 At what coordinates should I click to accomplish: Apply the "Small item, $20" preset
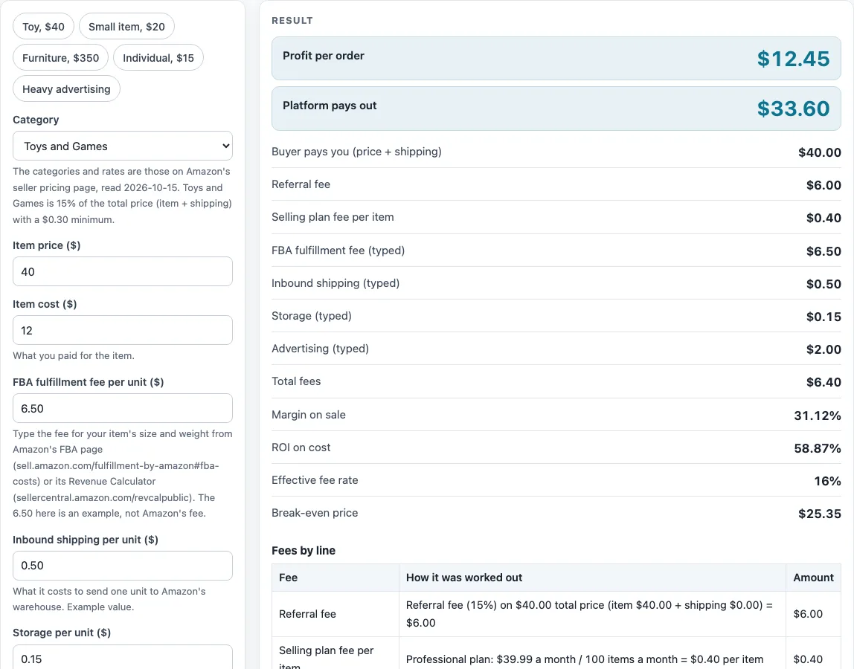click(126, 27)
